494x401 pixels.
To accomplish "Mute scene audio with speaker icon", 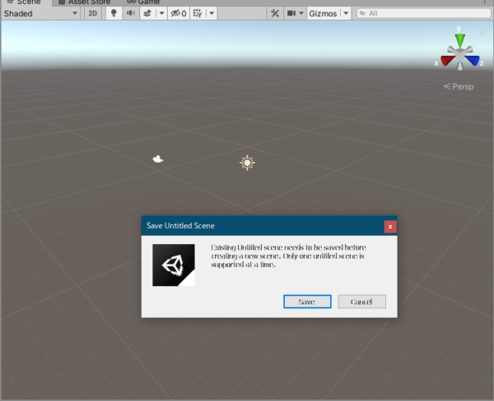I will tap(130, 14).
